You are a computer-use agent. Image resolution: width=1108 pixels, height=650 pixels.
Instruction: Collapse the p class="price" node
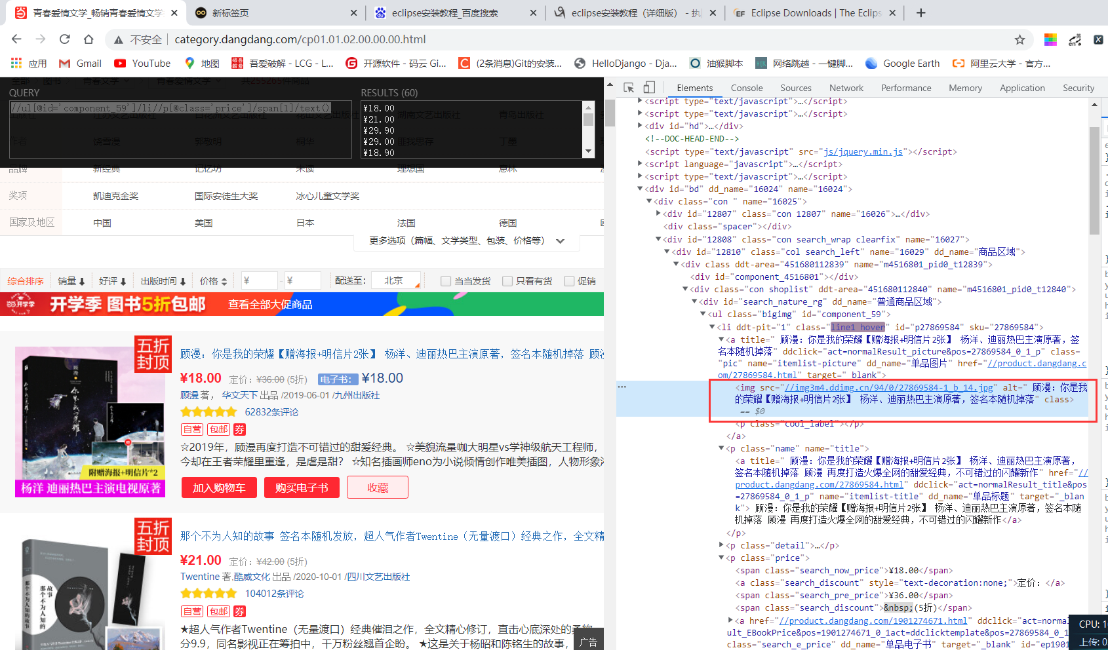721,558
